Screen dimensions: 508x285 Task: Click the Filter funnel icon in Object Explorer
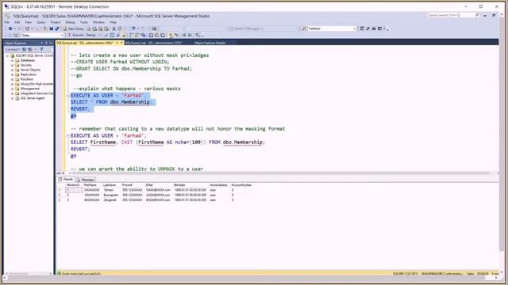(41, 49)
